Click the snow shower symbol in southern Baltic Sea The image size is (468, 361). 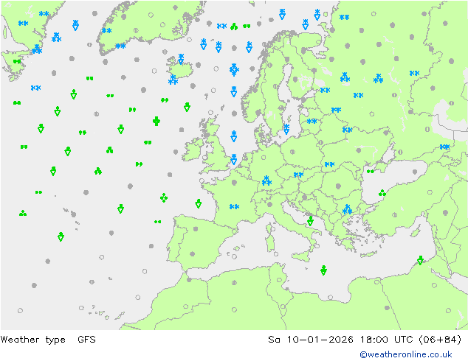[x=286, y=129]
